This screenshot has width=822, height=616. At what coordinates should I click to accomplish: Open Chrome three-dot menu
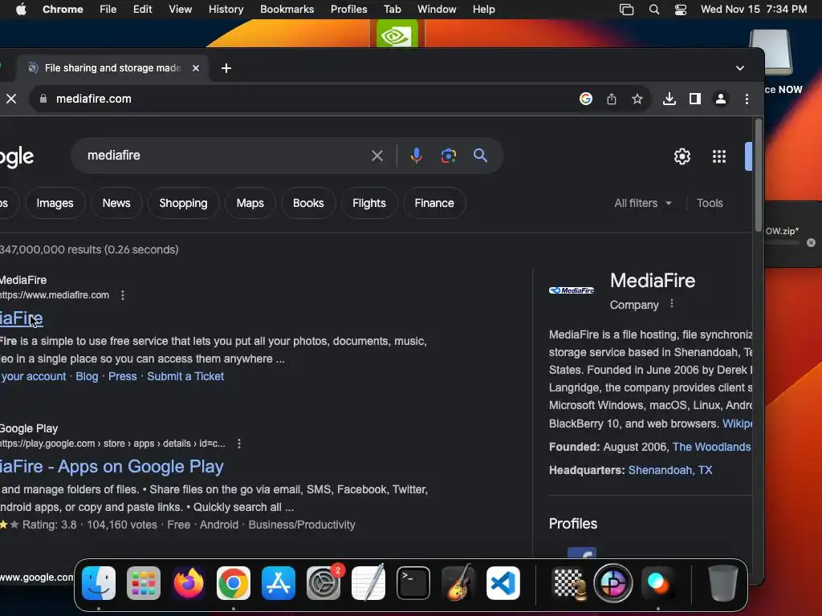[x=747, y=99]
